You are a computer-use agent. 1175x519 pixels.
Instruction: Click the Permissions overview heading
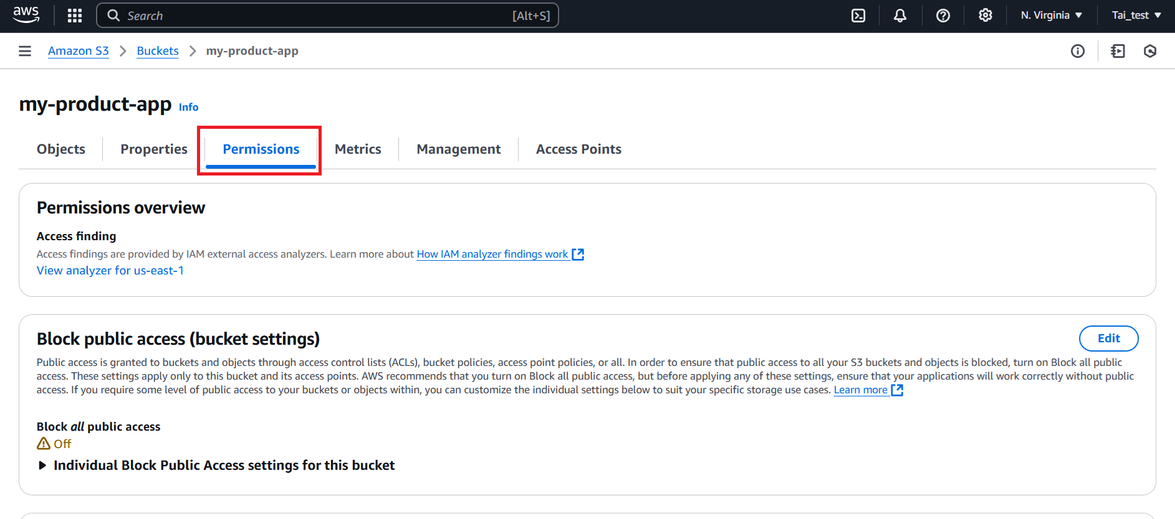(121, 208)
